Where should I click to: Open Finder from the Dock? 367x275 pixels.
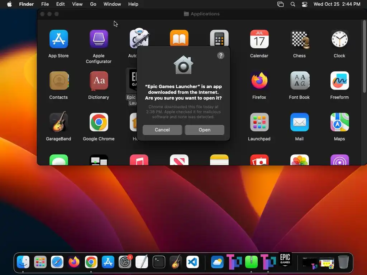click(23, 262)
